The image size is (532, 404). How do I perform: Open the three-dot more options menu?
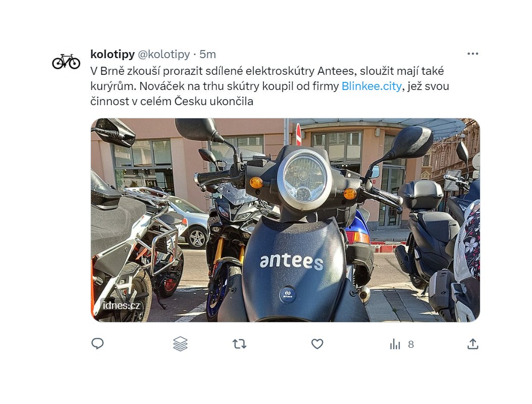pos(472,54)
